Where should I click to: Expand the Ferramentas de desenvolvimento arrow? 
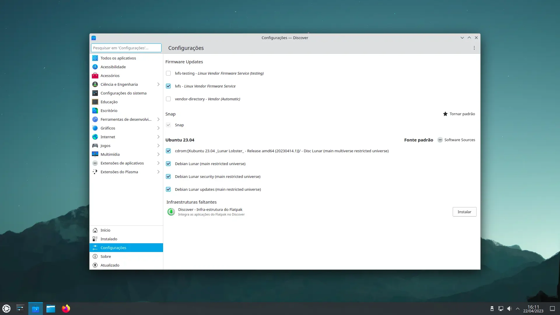[158, 119]
